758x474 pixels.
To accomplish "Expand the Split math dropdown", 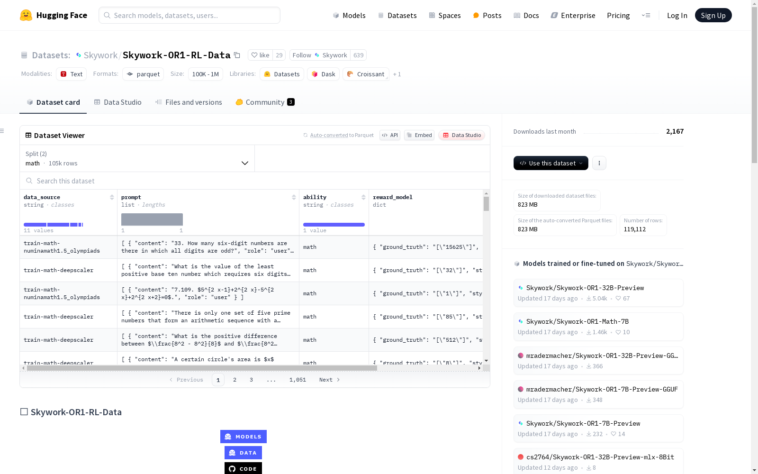I will (x=137, y=158).
